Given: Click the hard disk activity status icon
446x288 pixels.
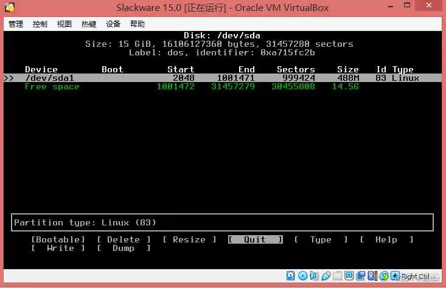Looking at the screenshot, I should (x=290, y=275).
